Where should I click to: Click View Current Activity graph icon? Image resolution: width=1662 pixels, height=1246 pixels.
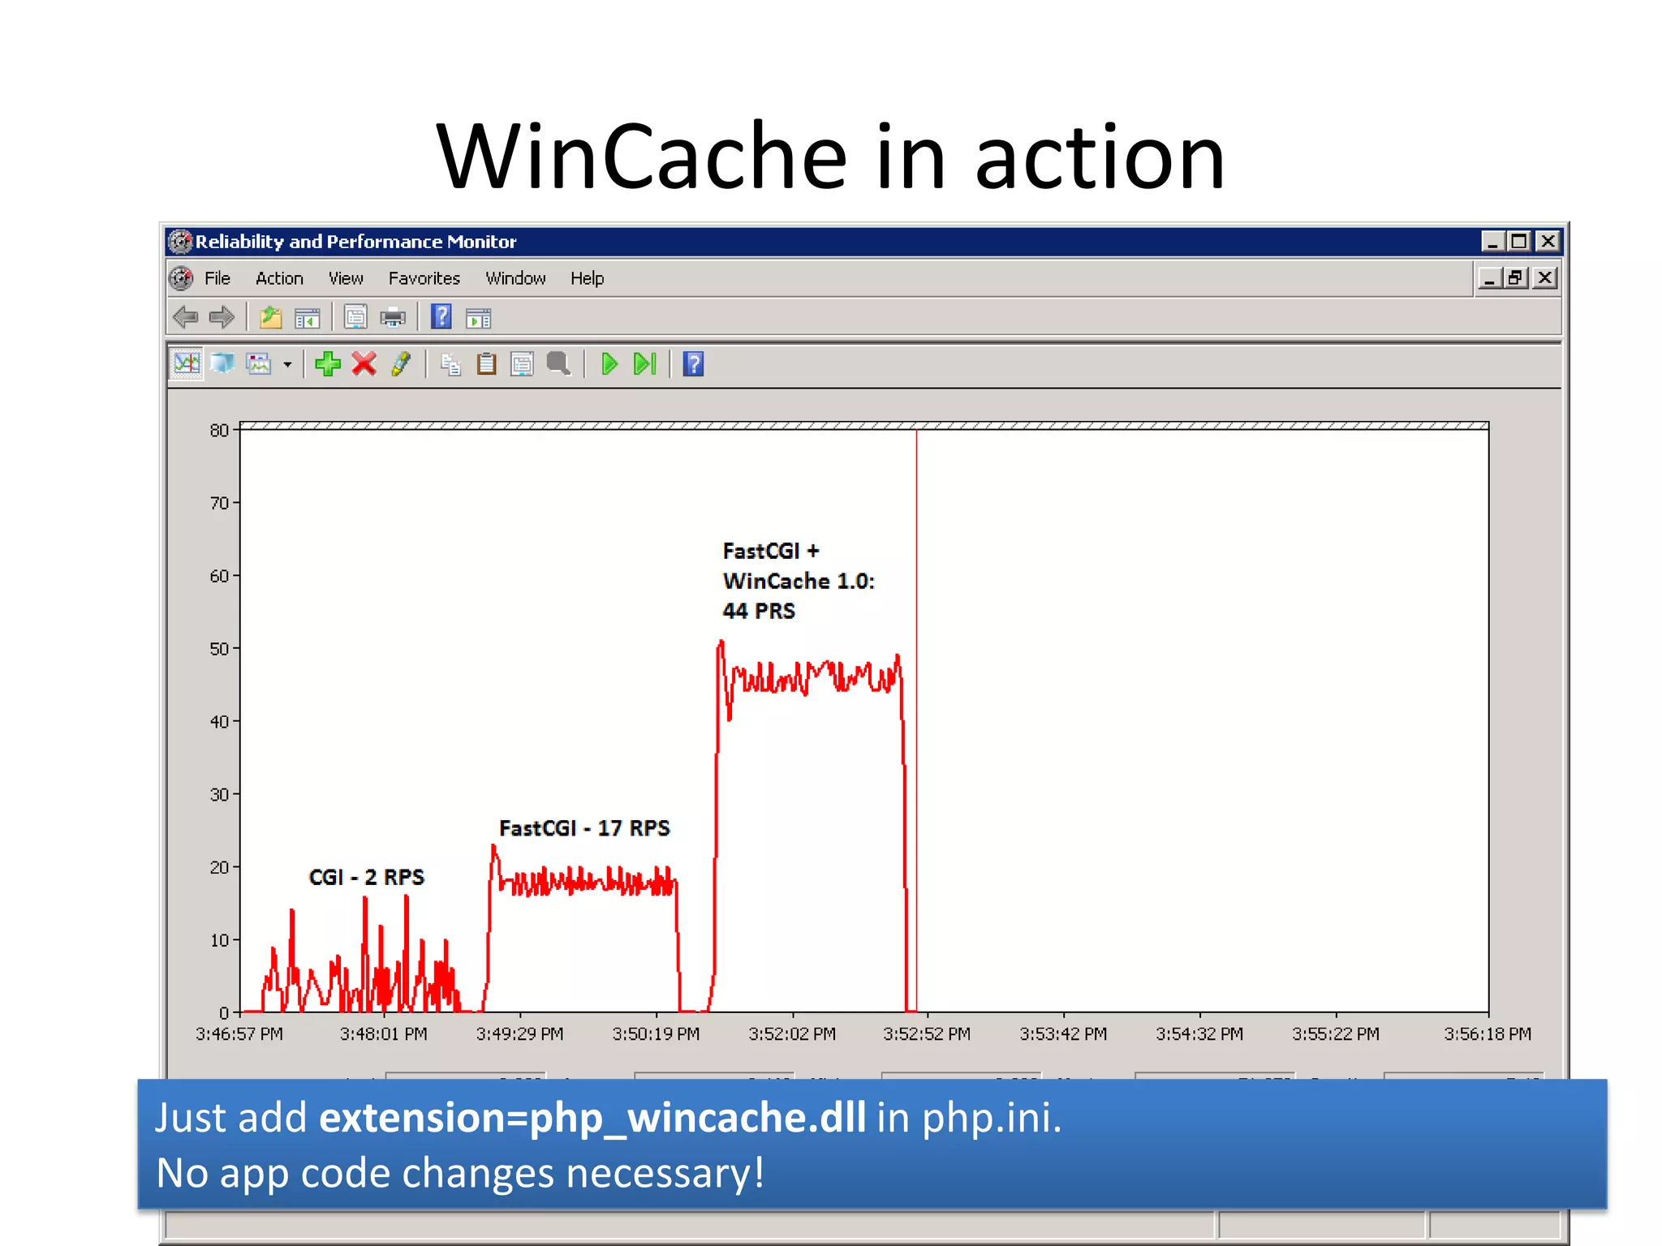click(187, 363)
